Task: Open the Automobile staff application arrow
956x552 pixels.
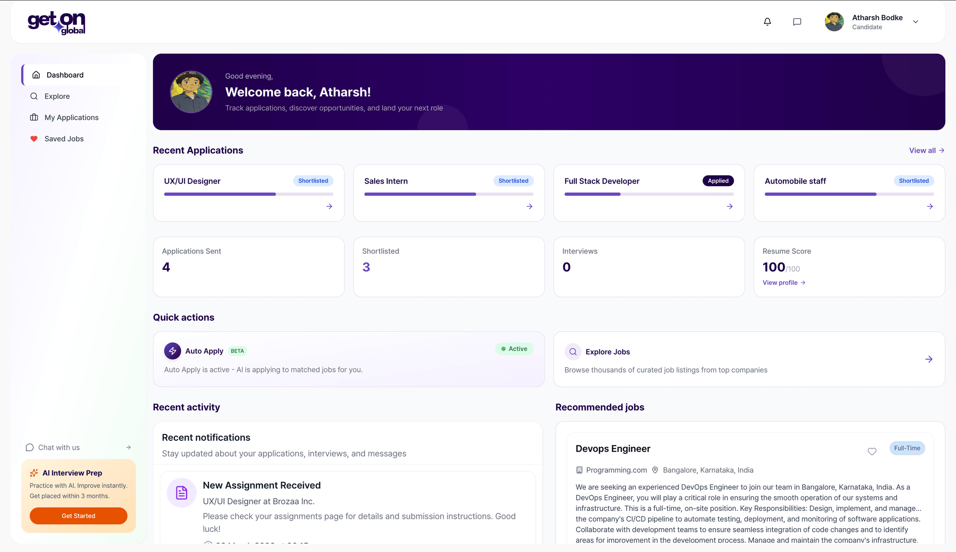Action: click(930, 206)
